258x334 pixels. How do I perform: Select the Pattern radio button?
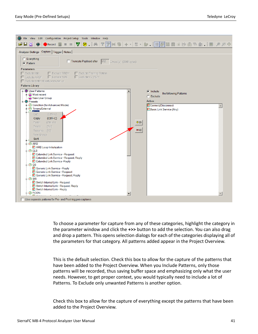[24, 63]
